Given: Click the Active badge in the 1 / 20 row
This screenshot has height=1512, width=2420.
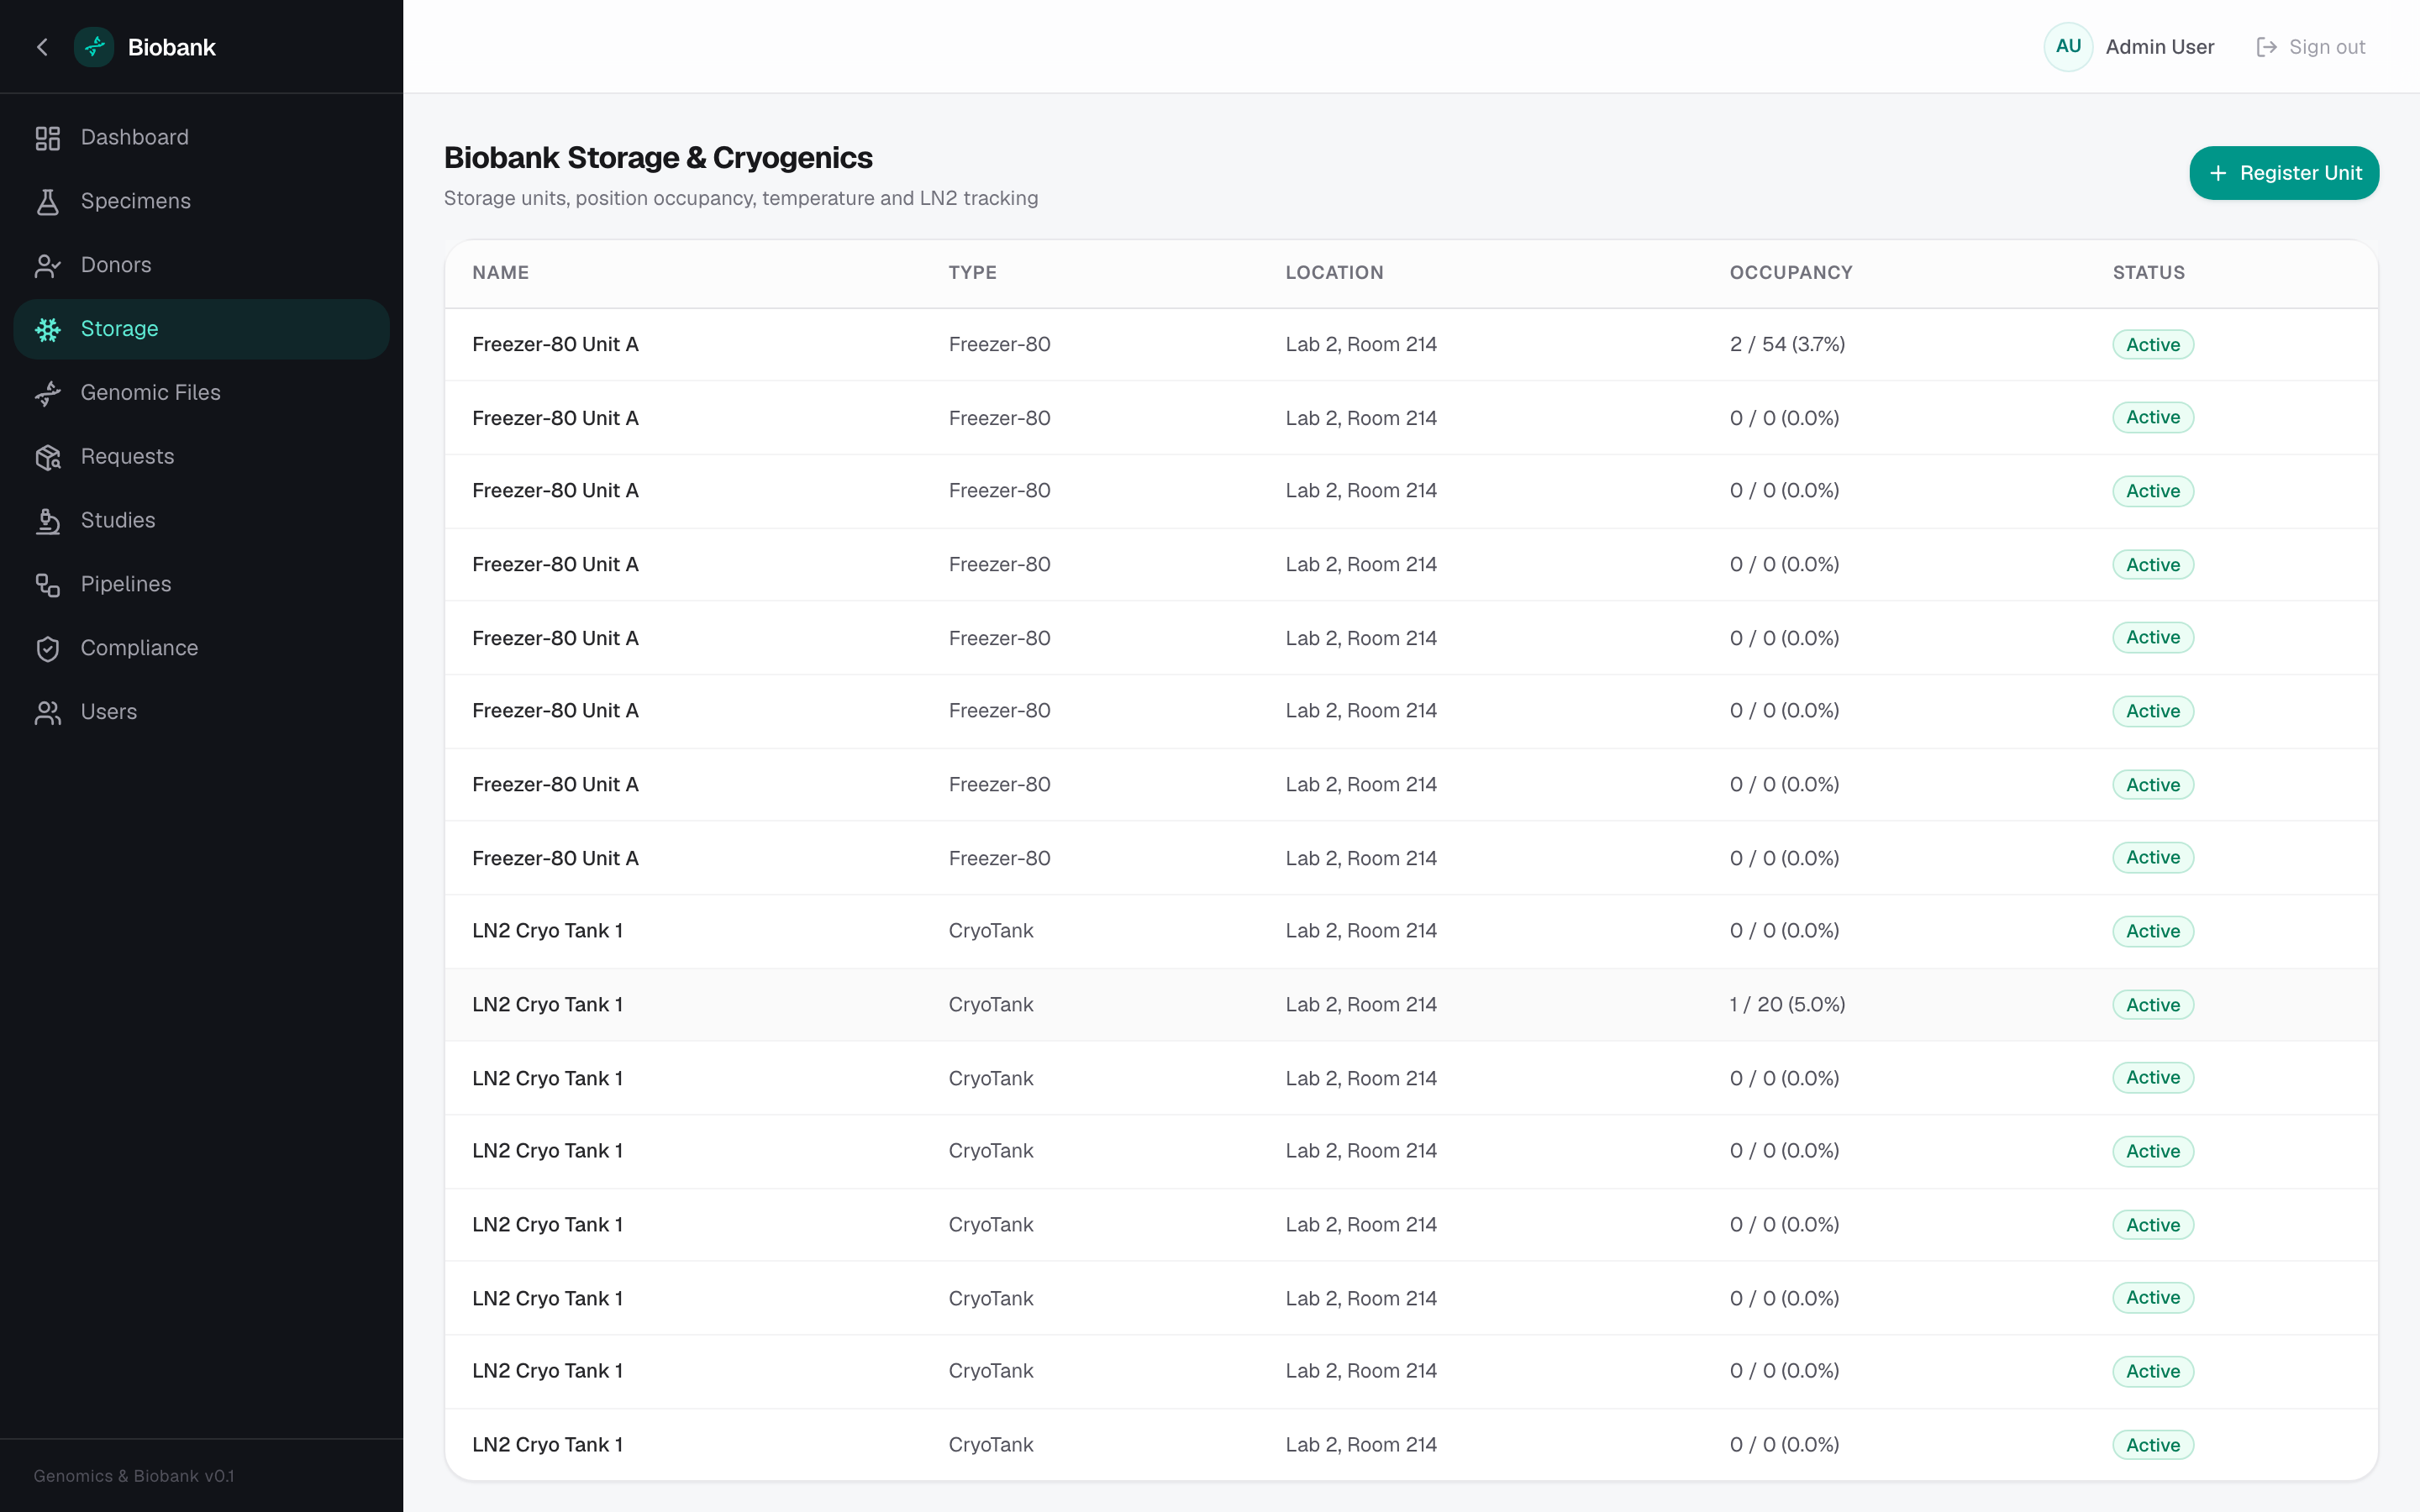Looking at the screenshot, I should [x=2153, y=1005].
